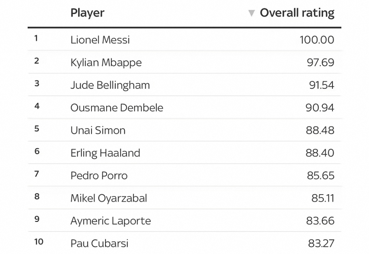This screenshot has height=254, width=369.
Task: Select the 85.11 rating value
Action: [323, 198]
